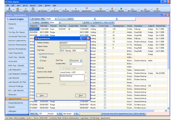Select Hospitalizations in the Search Engine list
Screen dimensions: 175x120
tap(16, 103)
